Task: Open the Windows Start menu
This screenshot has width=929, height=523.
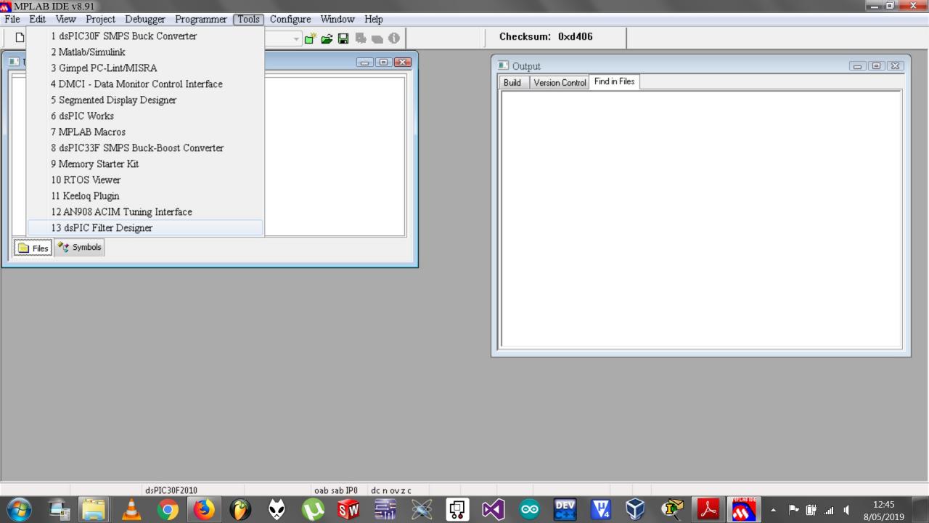Action: (20, 510)
